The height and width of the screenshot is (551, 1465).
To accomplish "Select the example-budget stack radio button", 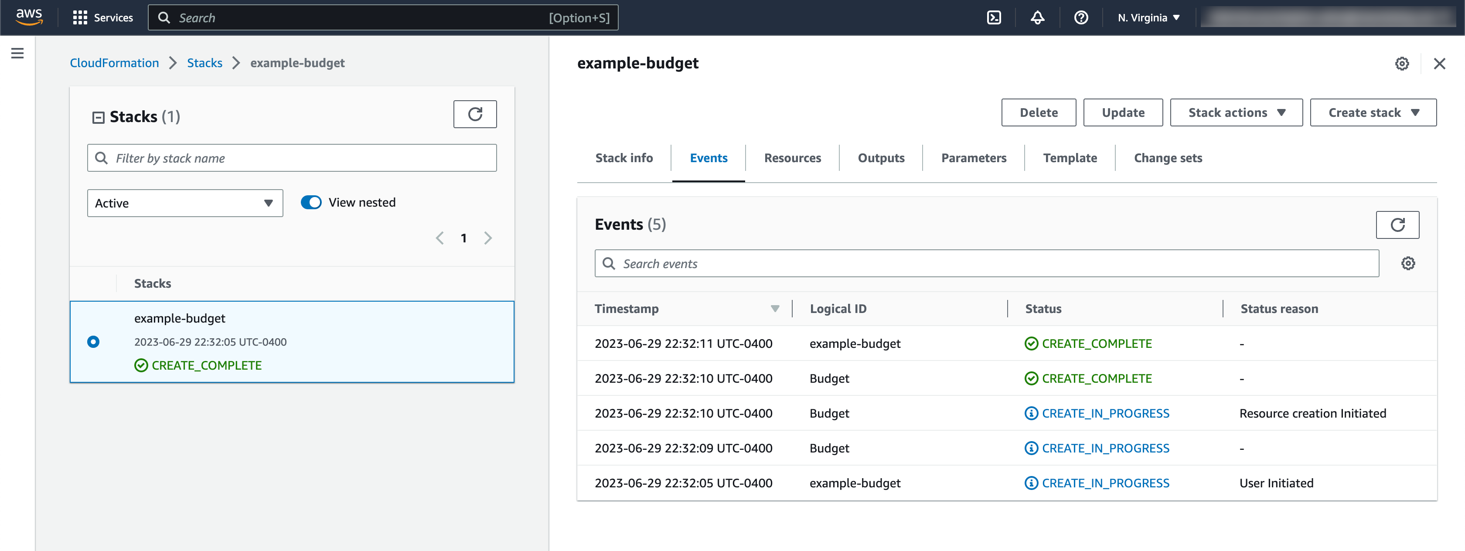I will coord(93,342).
